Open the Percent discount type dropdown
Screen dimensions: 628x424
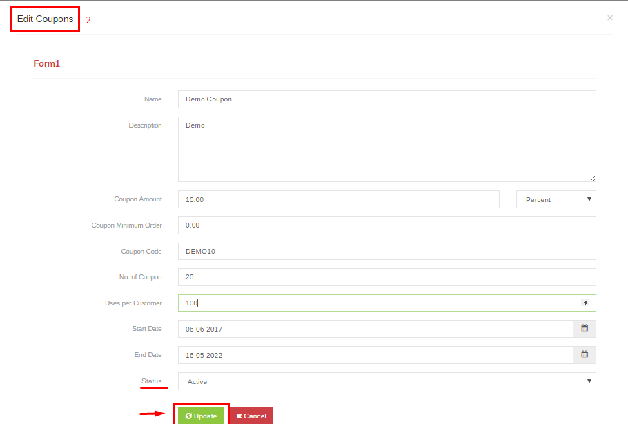pyautogui.click(x=556, y=199)
